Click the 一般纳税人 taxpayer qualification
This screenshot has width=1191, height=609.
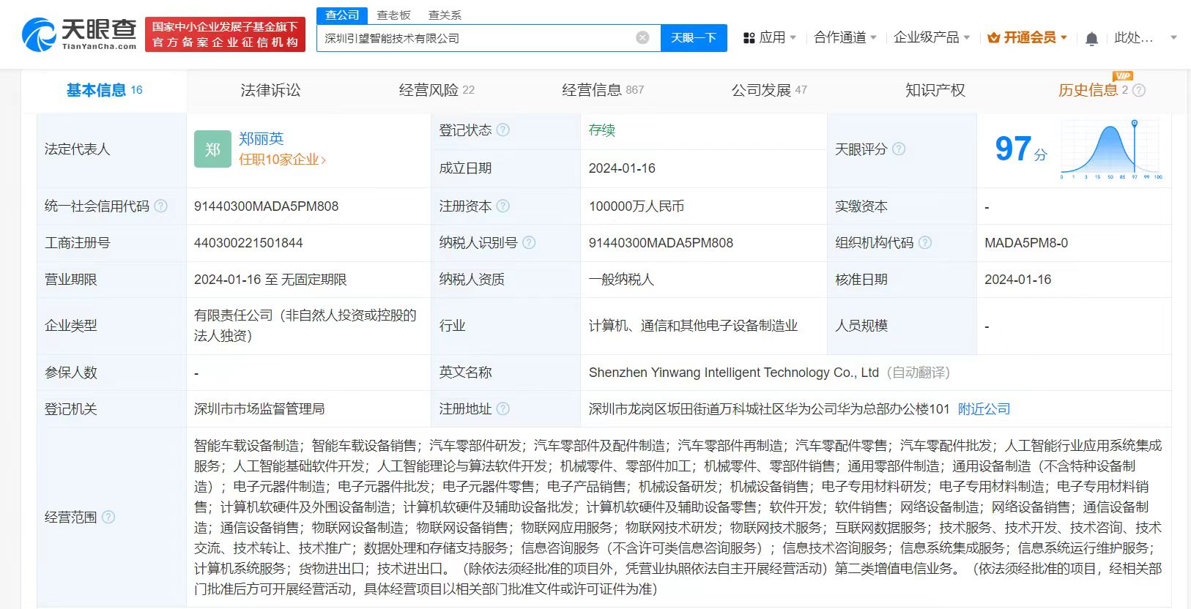point(621,280)
